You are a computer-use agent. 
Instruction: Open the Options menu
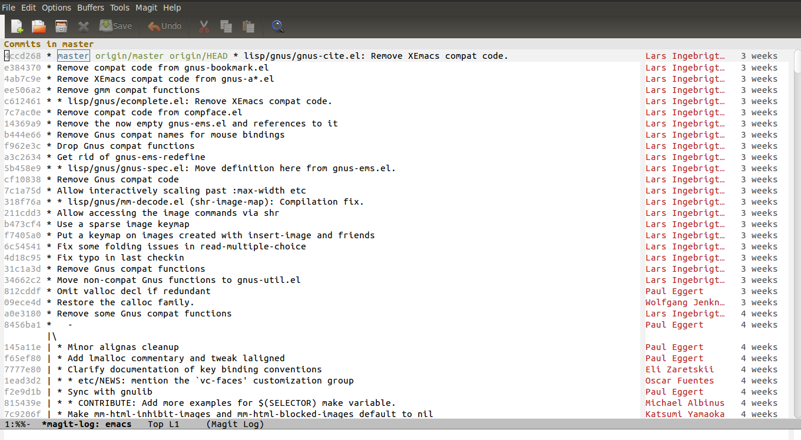pos(57,8)
